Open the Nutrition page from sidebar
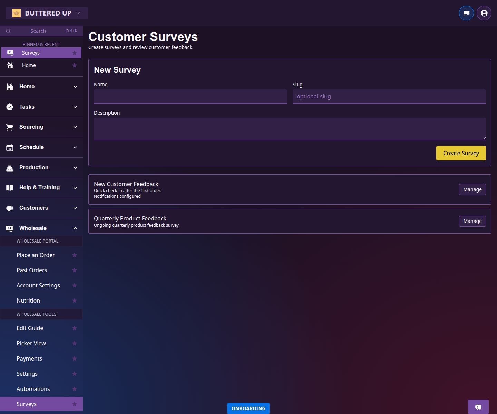Viewport: 497px width, 414px height. 28,300
